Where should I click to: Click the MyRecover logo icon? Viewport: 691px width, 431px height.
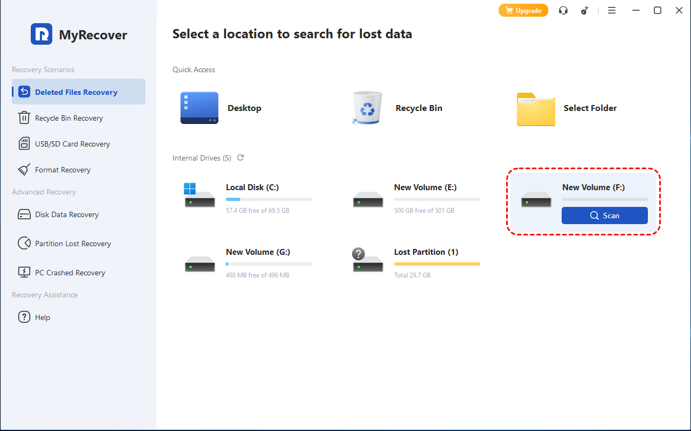click(x=42, y=34)
